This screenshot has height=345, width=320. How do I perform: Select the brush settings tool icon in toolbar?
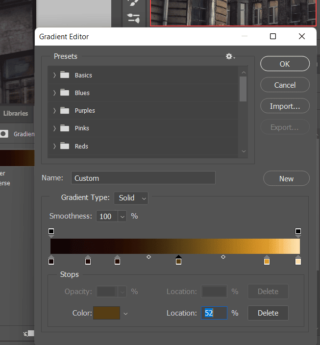(x=133, y=18)
